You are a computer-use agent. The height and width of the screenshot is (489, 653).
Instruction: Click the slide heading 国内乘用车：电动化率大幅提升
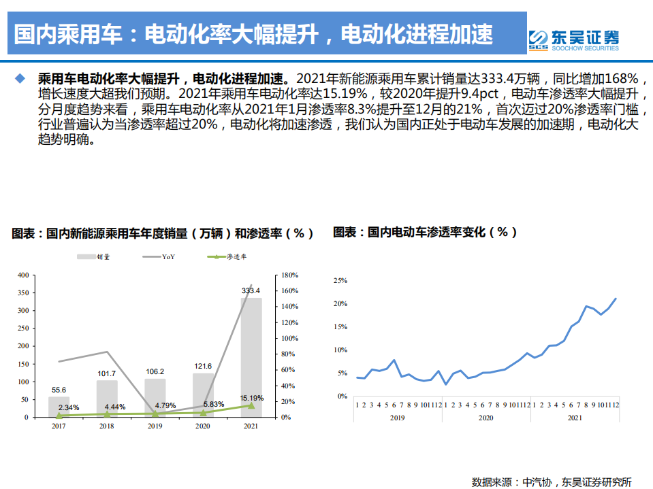click(252, 32)
